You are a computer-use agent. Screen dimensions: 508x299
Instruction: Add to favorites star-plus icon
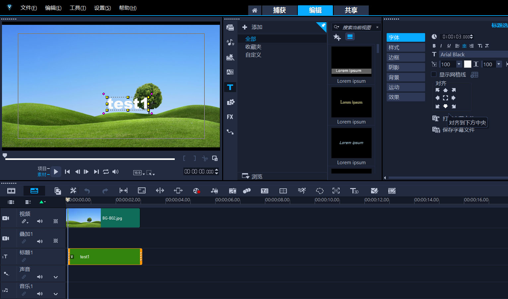(x=337, y=37)
